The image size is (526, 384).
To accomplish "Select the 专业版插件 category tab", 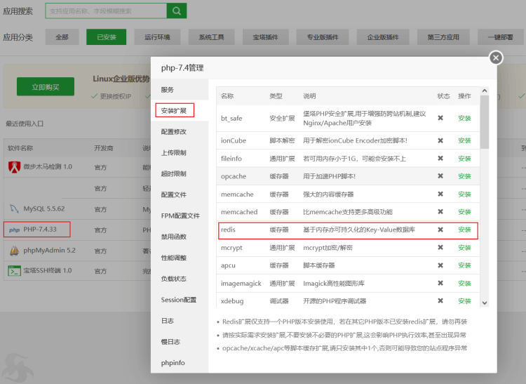I will (323, 37).
